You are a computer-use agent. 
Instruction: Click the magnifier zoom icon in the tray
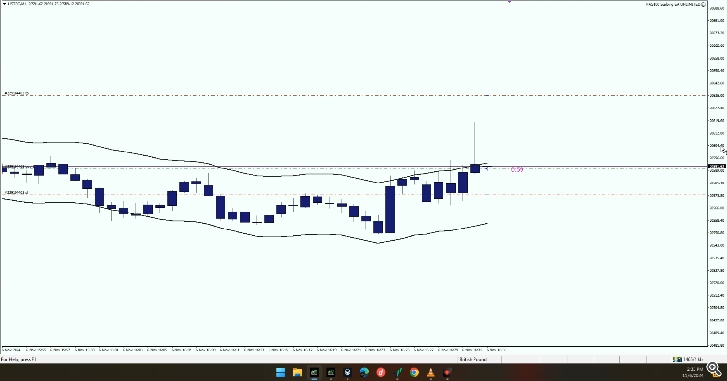pyautogui.click(x=713, y=369)
